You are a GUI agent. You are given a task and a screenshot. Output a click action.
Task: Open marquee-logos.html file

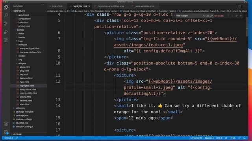pyautogui.click(x=30, y=48)
